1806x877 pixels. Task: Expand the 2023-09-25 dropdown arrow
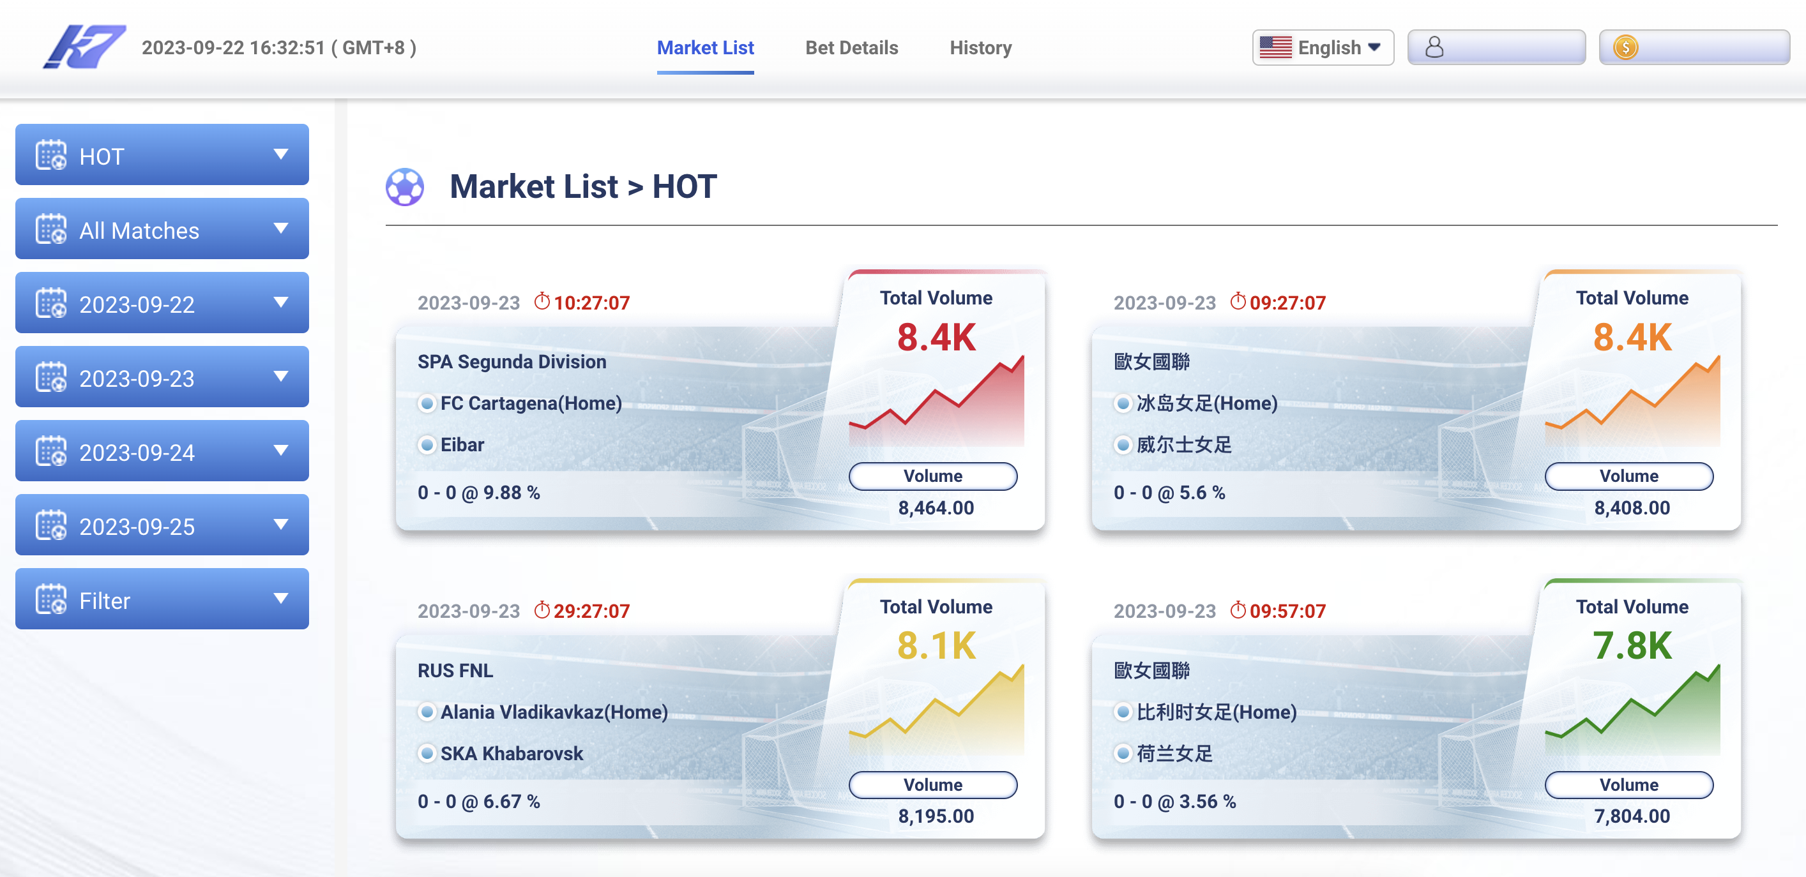(281, 525)
